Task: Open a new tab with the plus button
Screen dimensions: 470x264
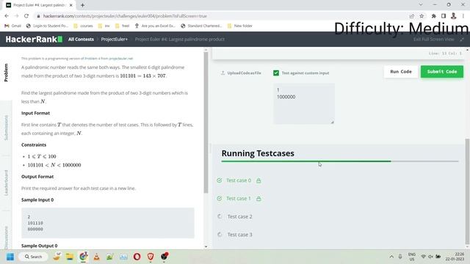Action: tap(82, 5)
